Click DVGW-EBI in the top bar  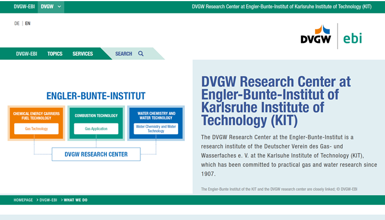pyautogui.click(x=24, y=7)
